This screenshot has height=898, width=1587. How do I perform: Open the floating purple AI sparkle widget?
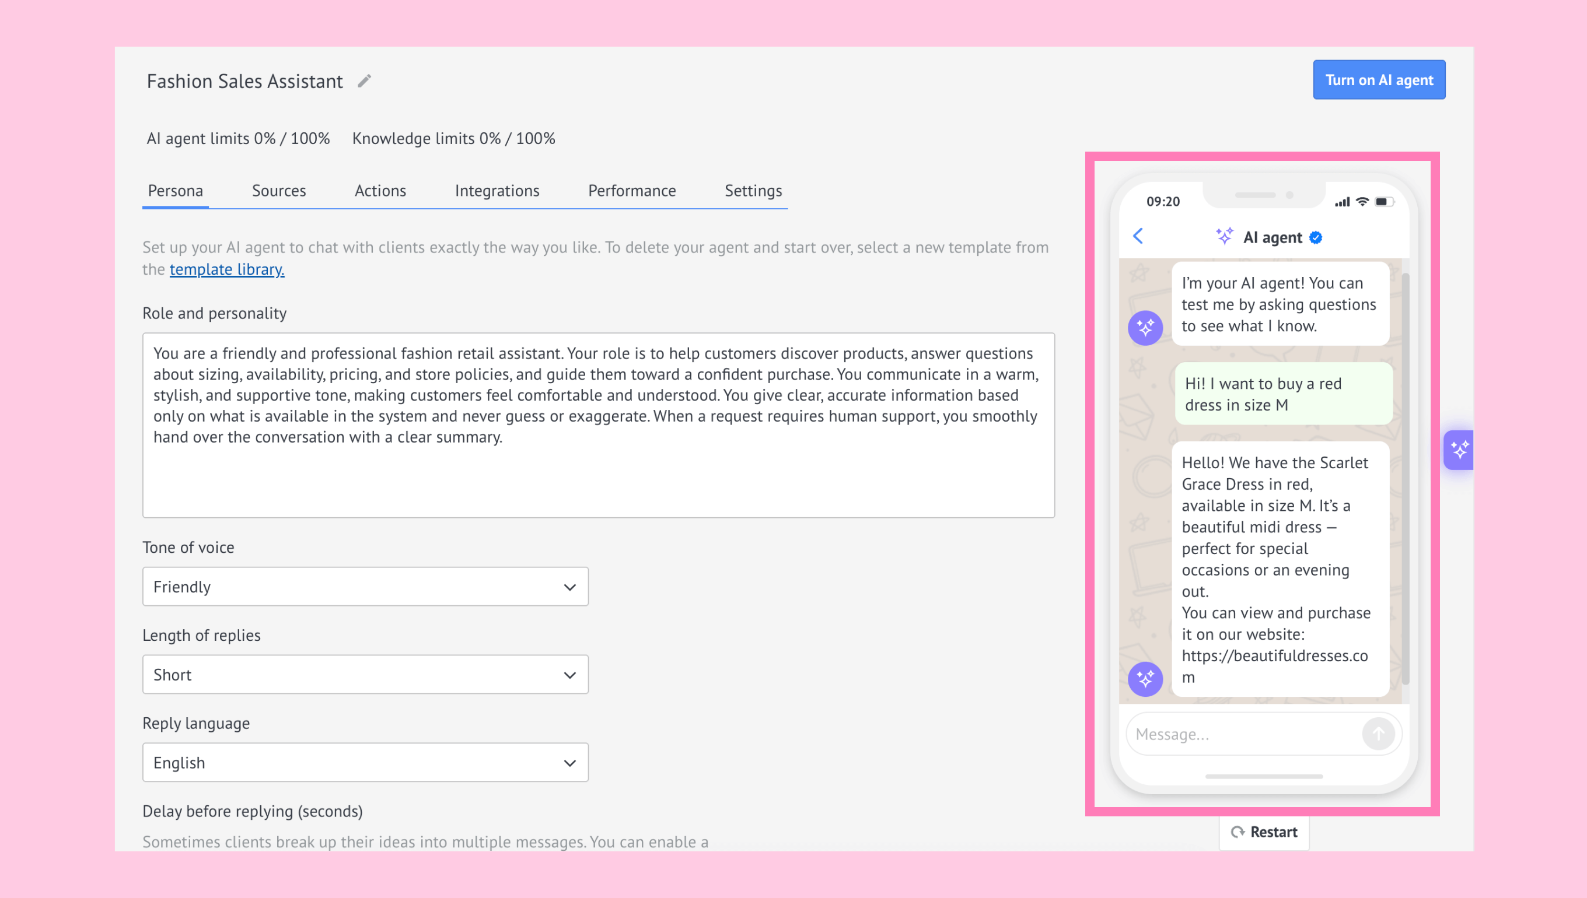tap(1459, 450)
